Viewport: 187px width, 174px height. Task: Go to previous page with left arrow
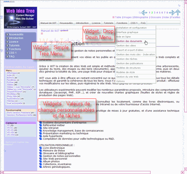tap(144, 12)
